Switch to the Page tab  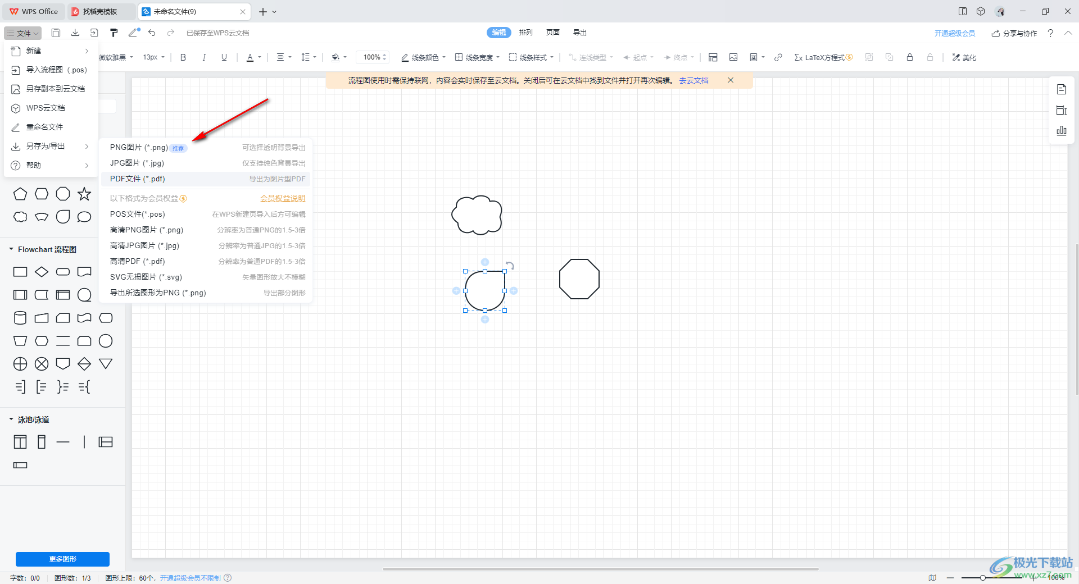[x=553, y=33]
